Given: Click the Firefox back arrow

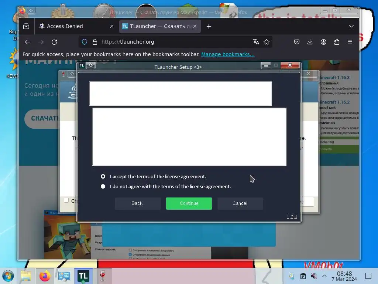Looking at the screenshot, I should (28, 42).
